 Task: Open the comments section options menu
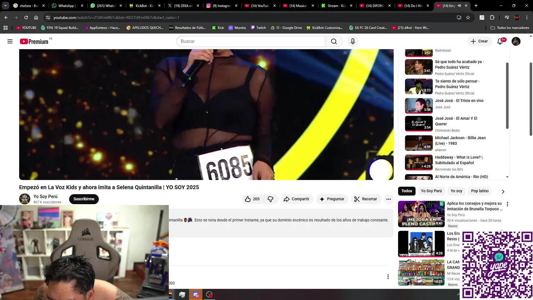(x=388, y=277)
